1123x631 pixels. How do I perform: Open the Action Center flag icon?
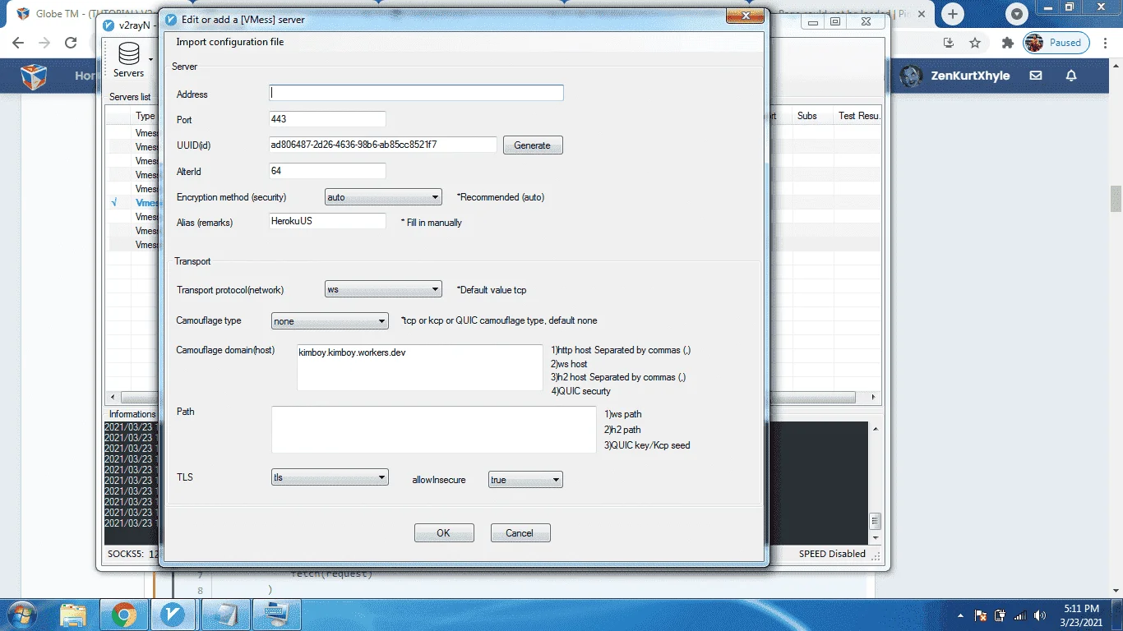pyautogui.click(x=981, y=615)
